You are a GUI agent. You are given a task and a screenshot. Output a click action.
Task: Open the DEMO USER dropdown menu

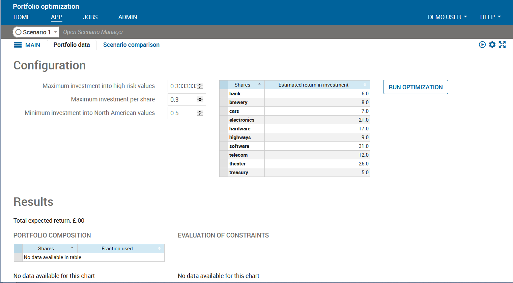(x=447, y=17)
